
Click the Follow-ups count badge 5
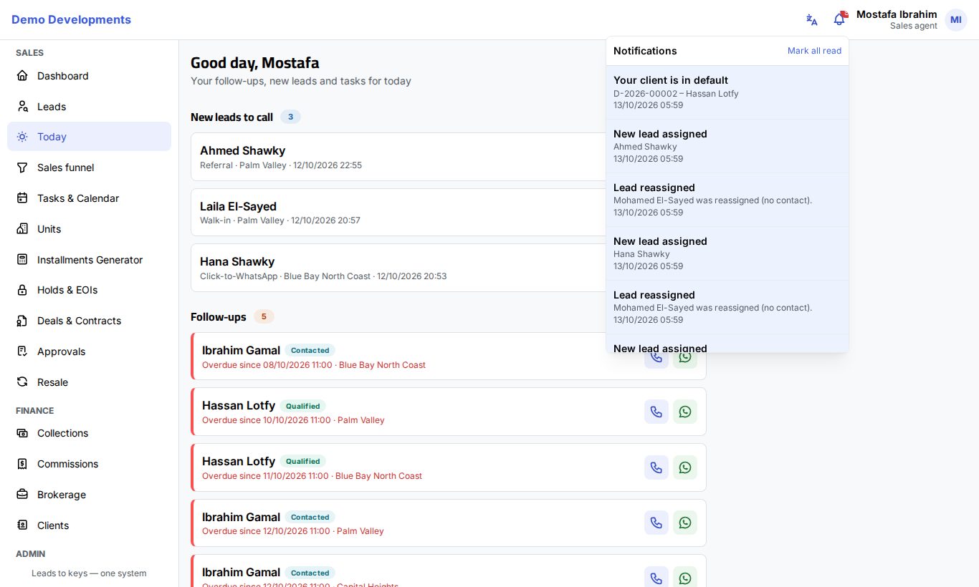(x=264, y=316)
